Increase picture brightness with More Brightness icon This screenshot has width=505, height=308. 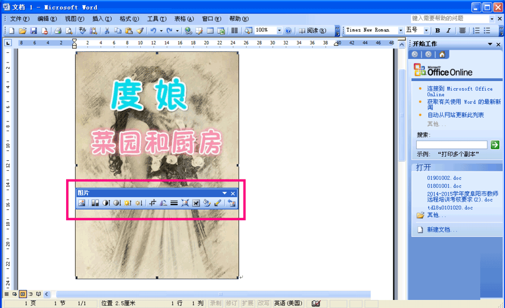click(128, 203)
